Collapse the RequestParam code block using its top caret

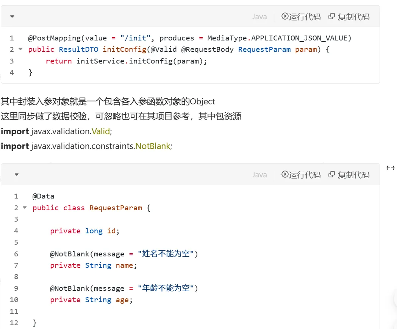click(x=17, y=175)
